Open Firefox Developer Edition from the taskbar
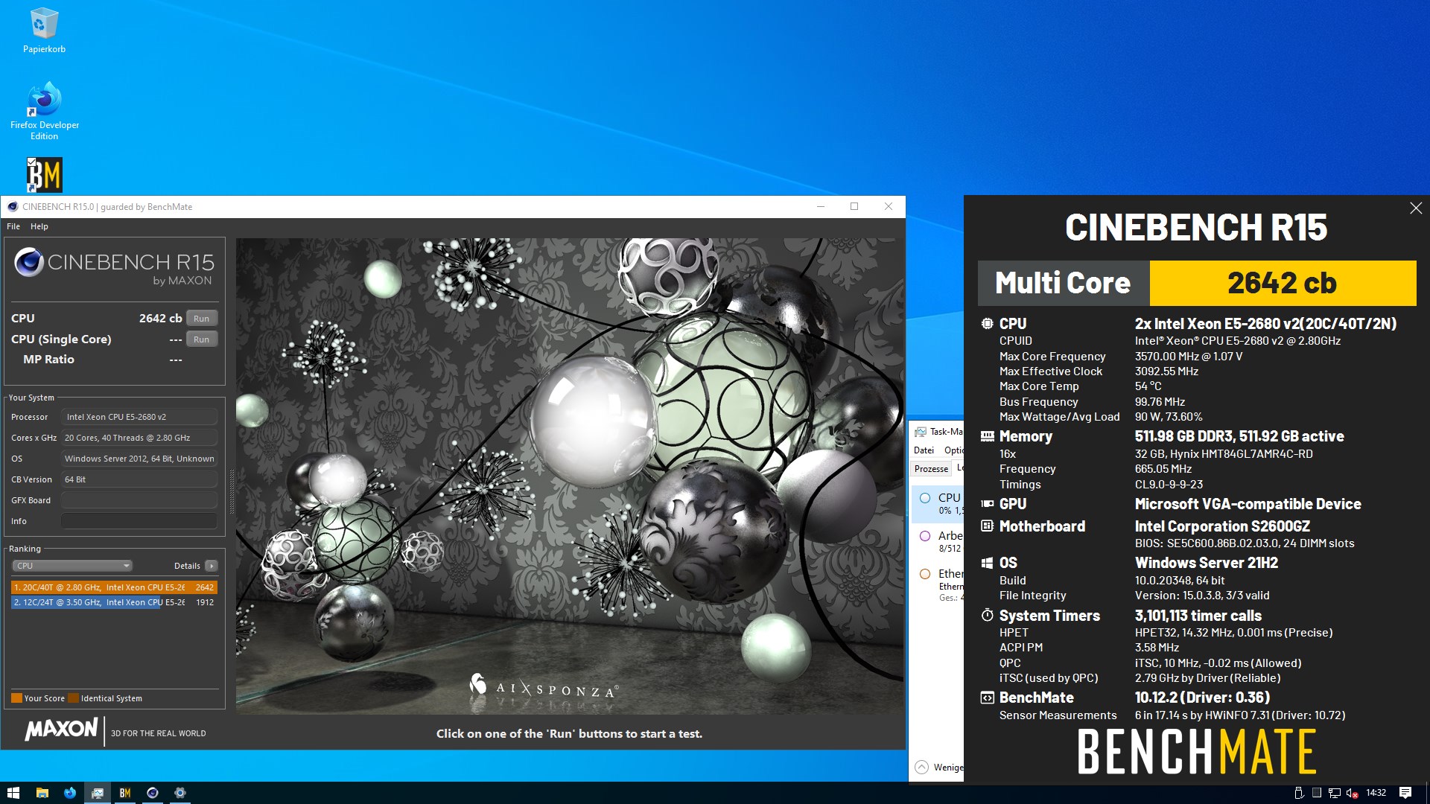Screen dimensions: 1430x804 69,793
